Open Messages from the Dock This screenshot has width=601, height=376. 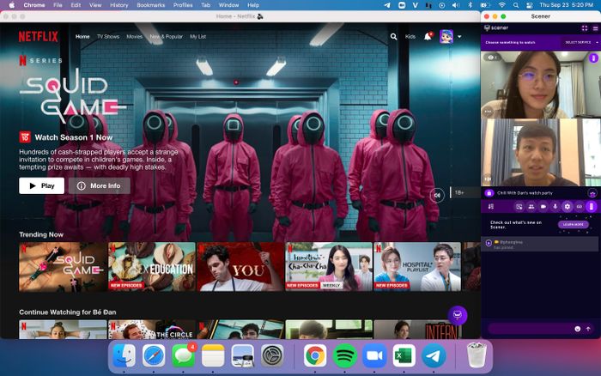click(184, 355)
